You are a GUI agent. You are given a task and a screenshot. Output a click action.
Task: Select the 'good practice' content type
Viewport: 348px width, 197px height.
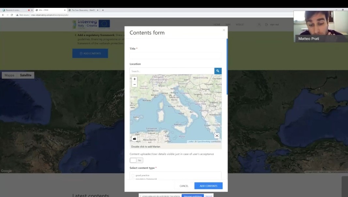click(133, 175)
